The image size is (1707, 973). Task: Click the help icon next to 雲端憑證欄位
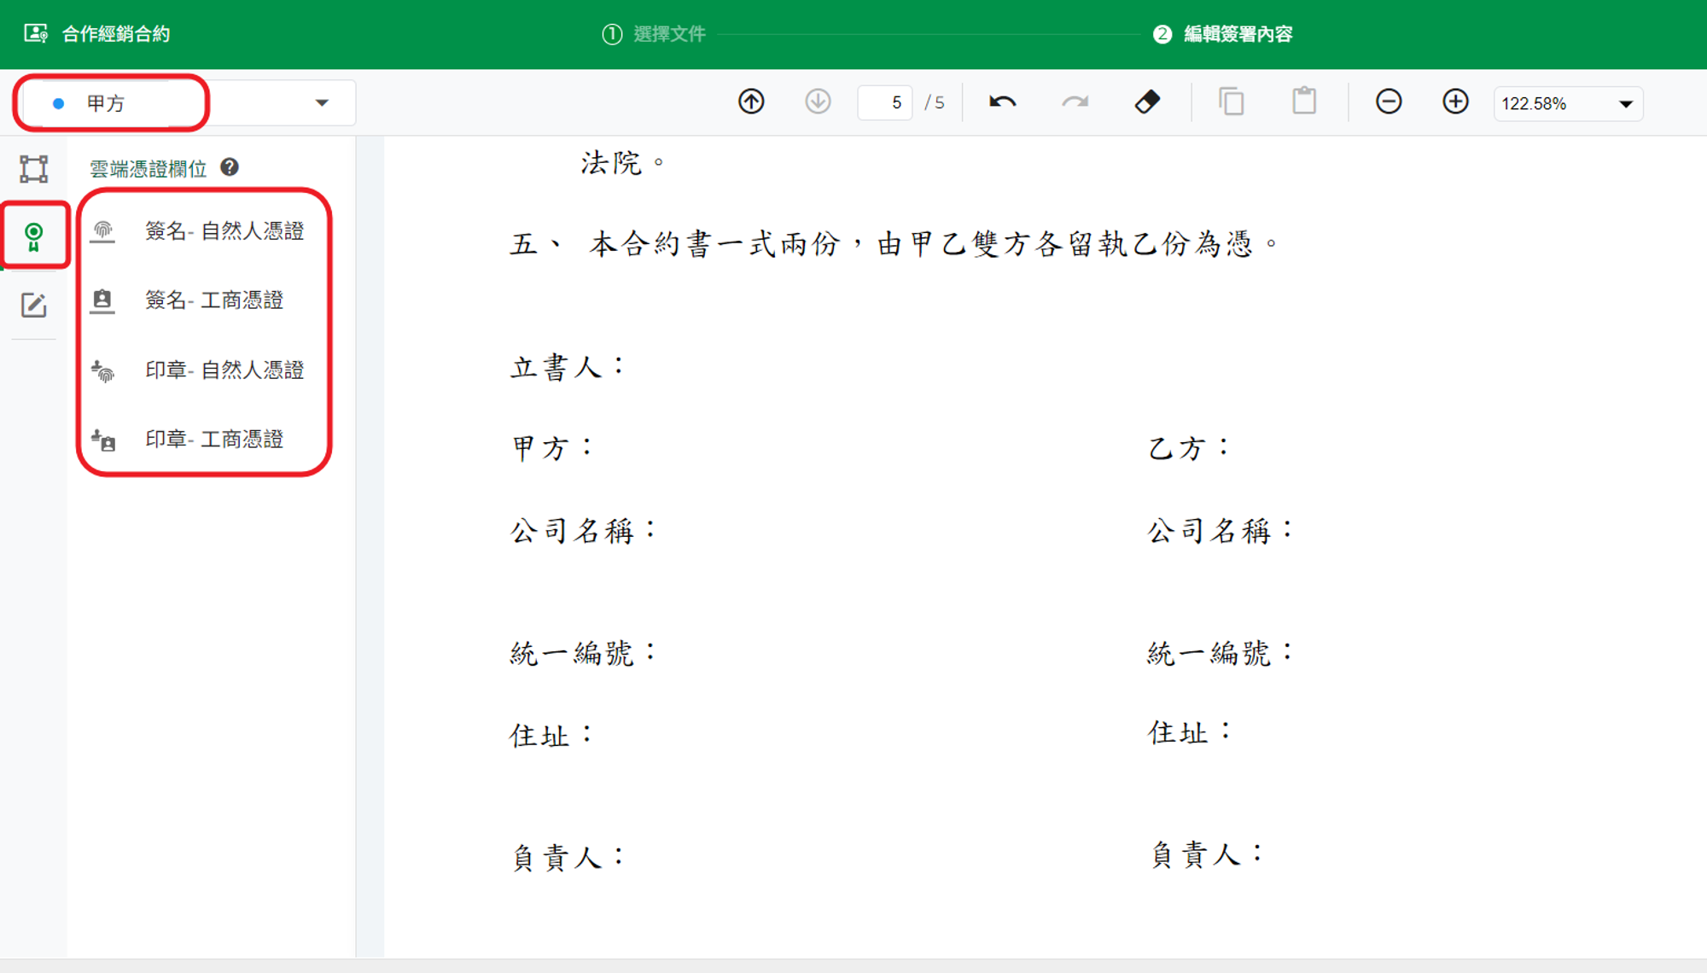point(230,167)
